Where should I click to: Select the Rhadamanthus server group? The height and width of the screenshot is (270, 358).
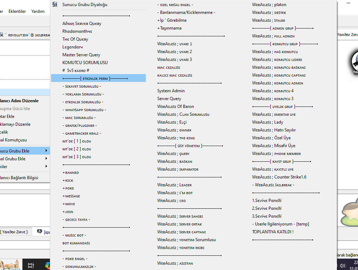click(x=77, y=31)
